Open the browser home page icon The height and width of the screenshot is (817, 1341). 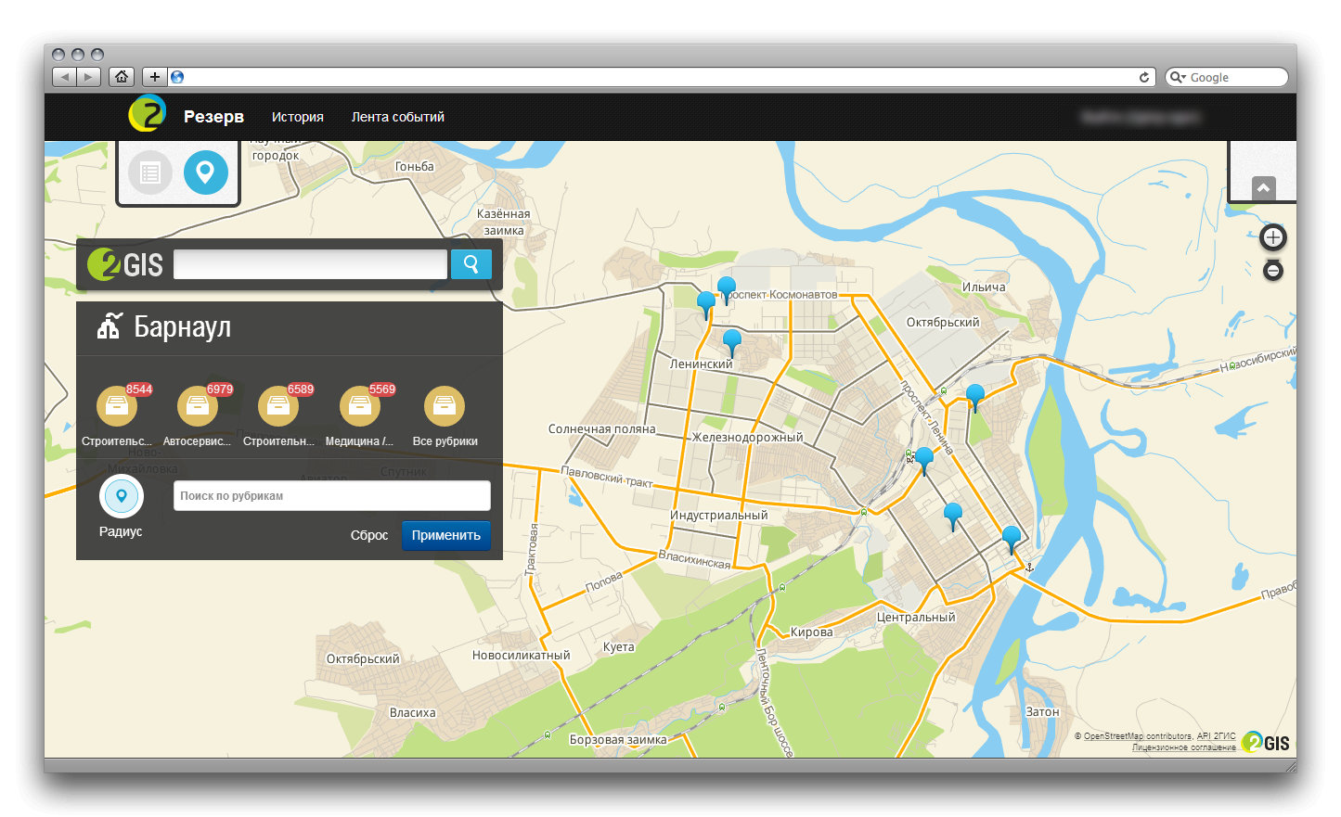coord(122,77)
